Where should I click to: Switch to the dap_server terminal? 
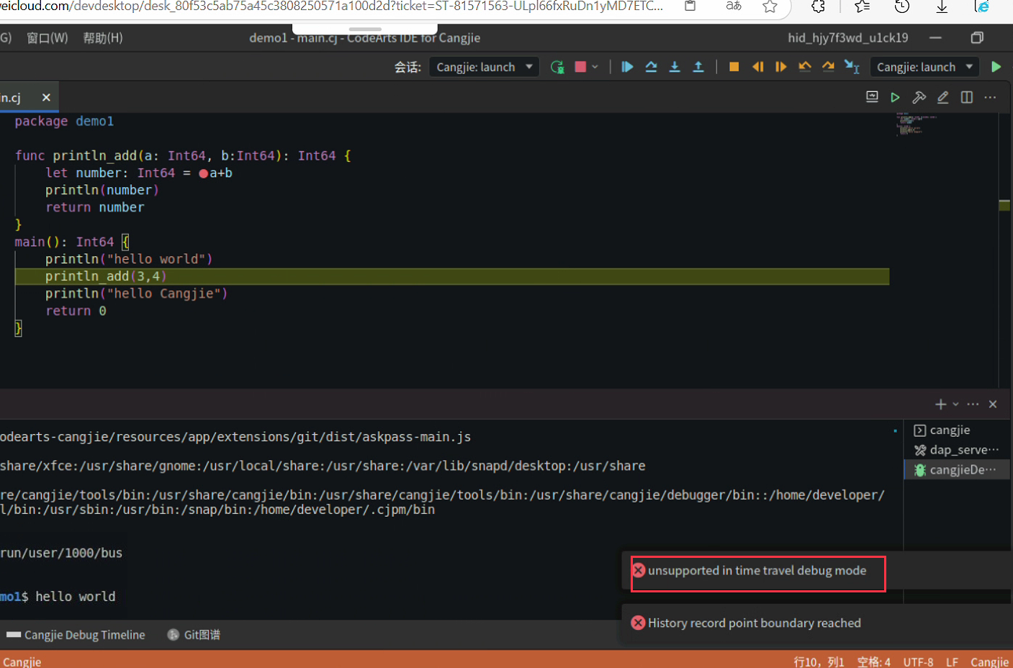tap(958, 450)
